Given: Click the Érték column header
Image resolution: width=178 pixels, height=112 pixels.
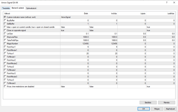Looking at the screenshot, I should [75, 13].
